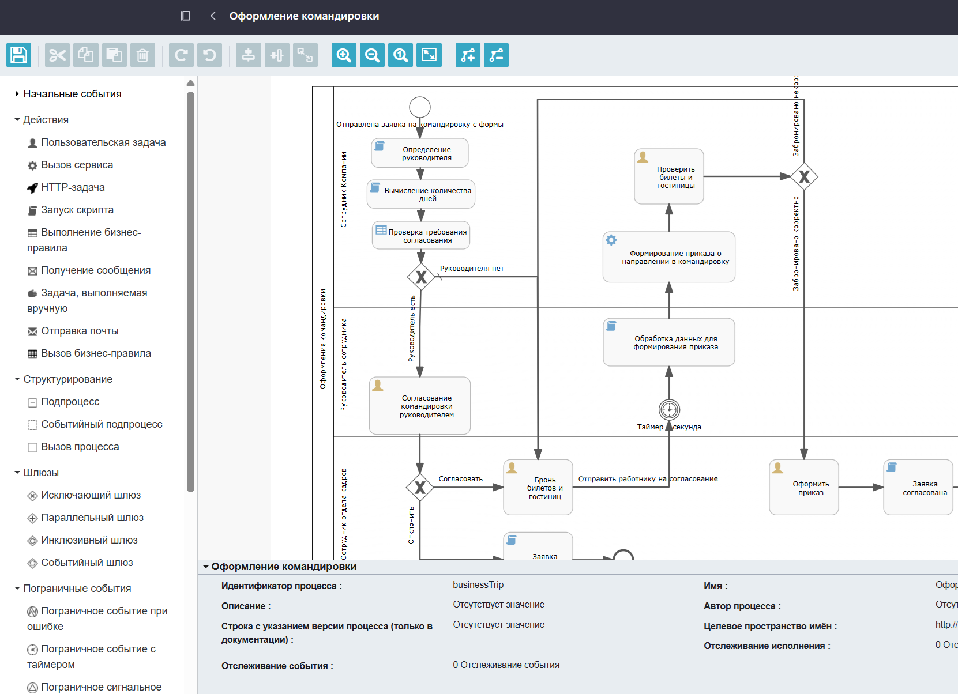This screenshot has height=694, width=958.
Task: Click the Paste toolbar icon
Action: 114,55
